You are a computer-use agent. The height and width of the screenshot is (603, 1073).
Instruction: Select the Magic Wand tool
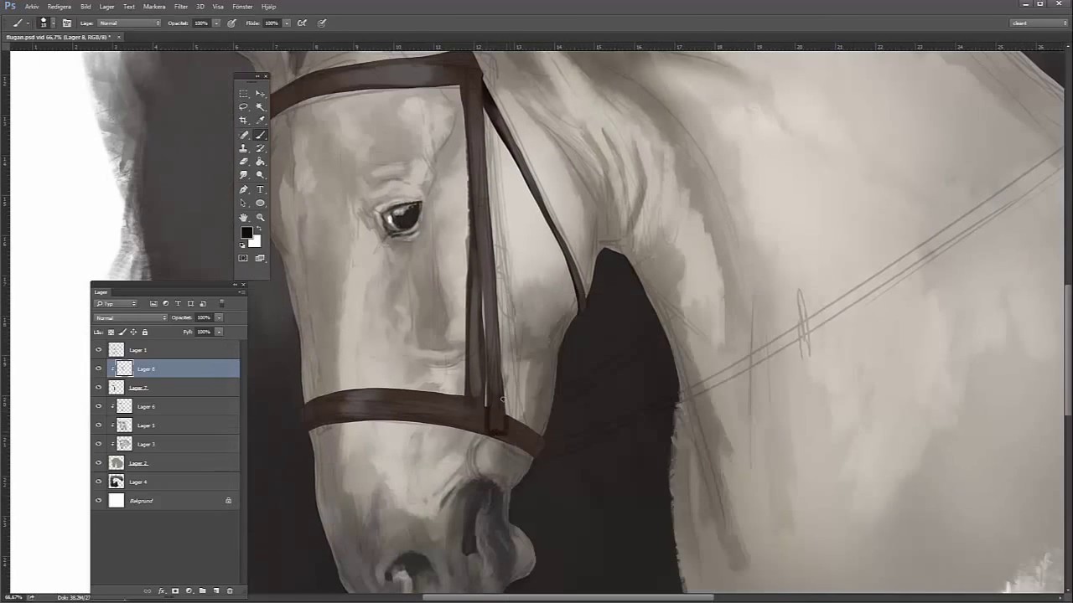(x=260, y=107)
